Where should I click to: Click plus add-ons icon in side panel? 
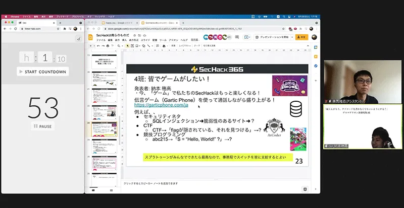click(316, 81)
